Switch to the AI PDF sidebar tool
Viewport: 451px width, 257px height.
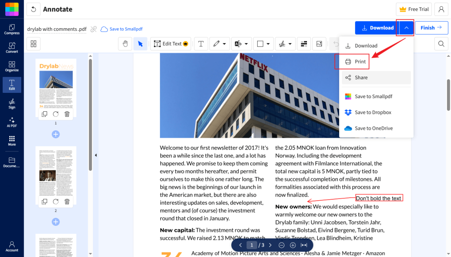click(x=11, y=122)
